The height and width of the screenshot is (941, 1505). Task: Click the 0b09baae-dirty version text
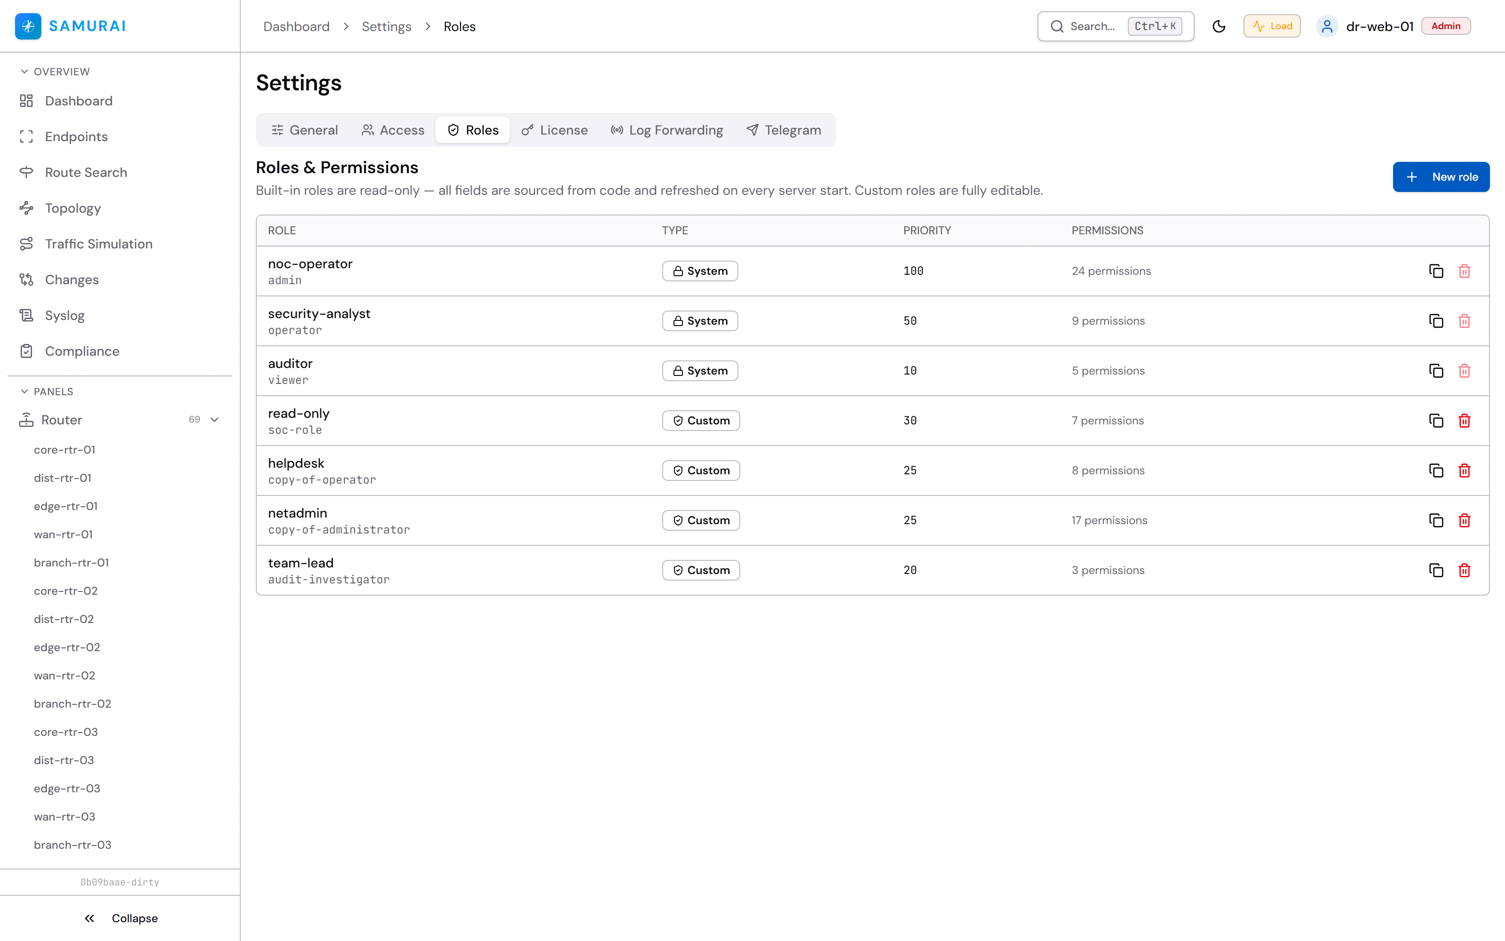pyautogui.click(x=120, y=882)
